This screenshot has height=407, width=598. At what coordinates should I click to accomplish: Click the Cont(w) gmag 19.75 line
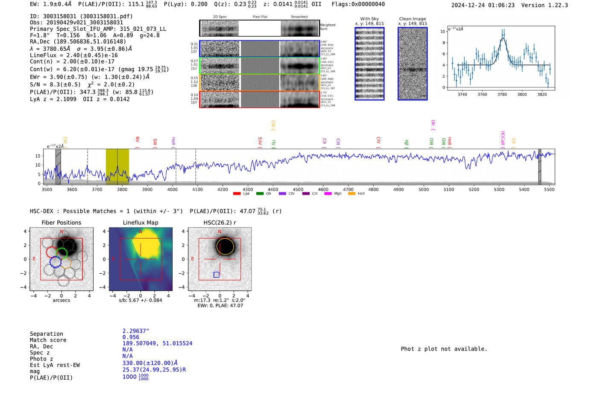99,69
